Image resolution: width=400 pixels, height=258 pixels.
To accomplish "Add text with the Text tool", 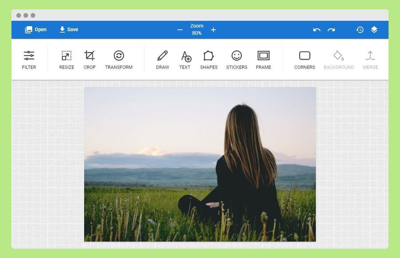I will coord(185,60).
